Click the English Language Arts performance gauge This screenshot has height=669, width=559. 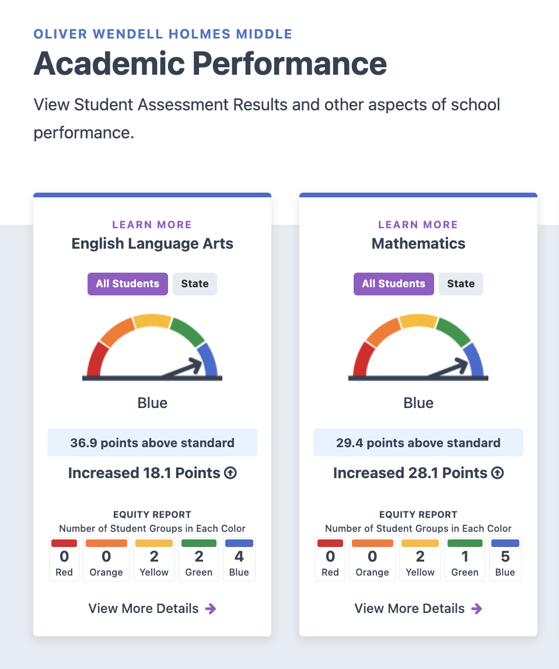pyautogui.click(x=152, y=348)
